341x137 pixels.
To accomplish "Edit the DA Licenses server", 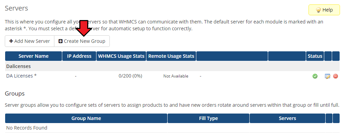I will [328, 76].
